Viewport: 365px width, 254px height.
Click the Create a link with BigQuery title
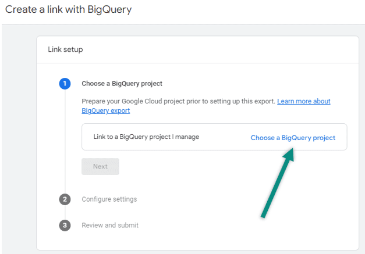pyautogui.click(x=69, y=9)
